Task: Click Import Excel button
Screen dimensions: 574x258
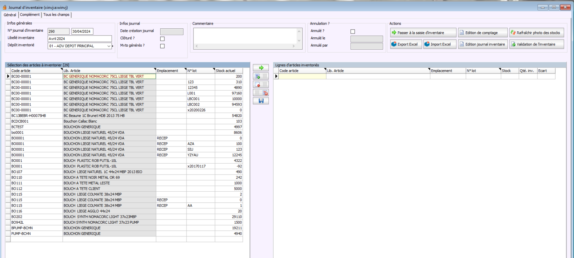Action: 440,44
